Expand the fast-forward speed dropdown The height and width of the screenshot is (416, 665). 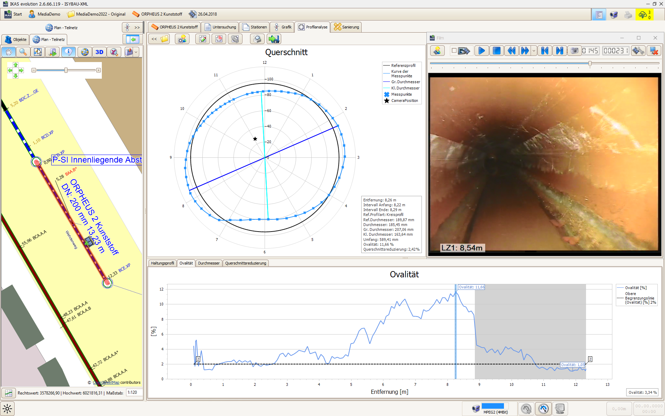[534, 51]
